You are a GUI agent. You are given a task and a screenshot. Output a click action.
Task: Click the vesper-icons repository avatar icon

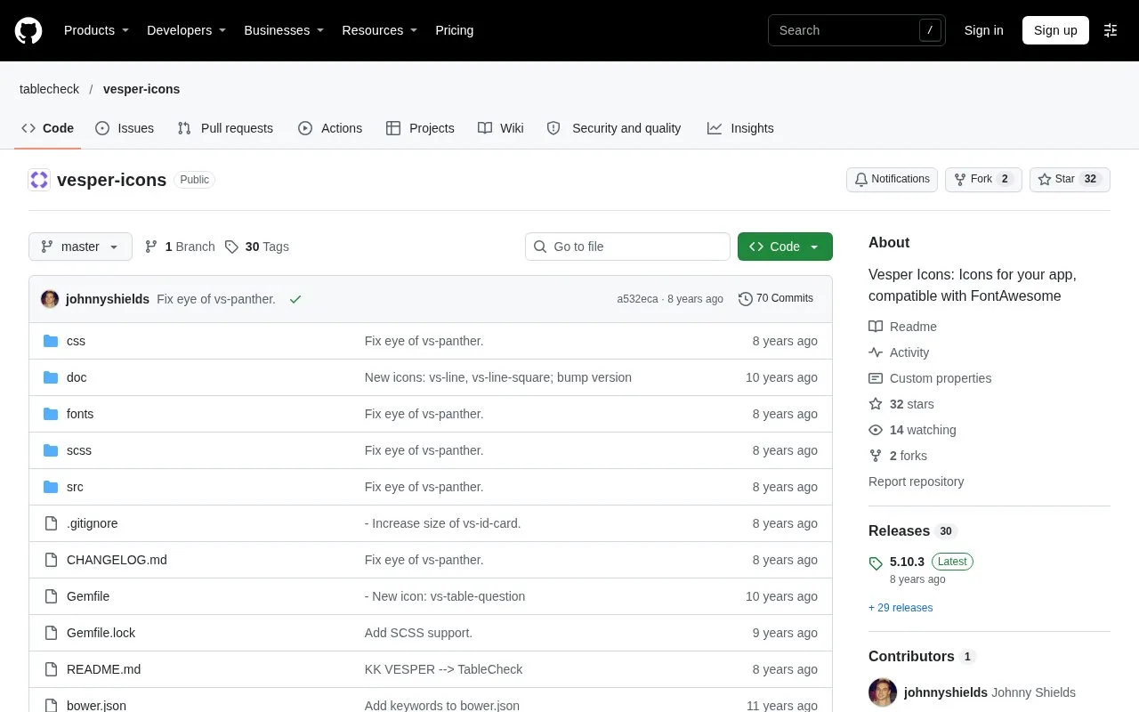point(39,180)
